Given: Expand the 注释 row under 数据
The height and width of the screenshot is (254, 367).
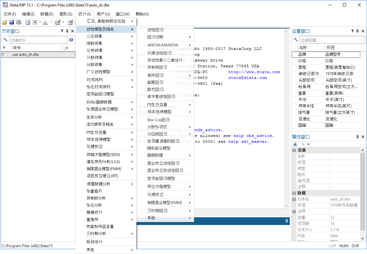Looking at the screenshot, I should click(294, 211).
